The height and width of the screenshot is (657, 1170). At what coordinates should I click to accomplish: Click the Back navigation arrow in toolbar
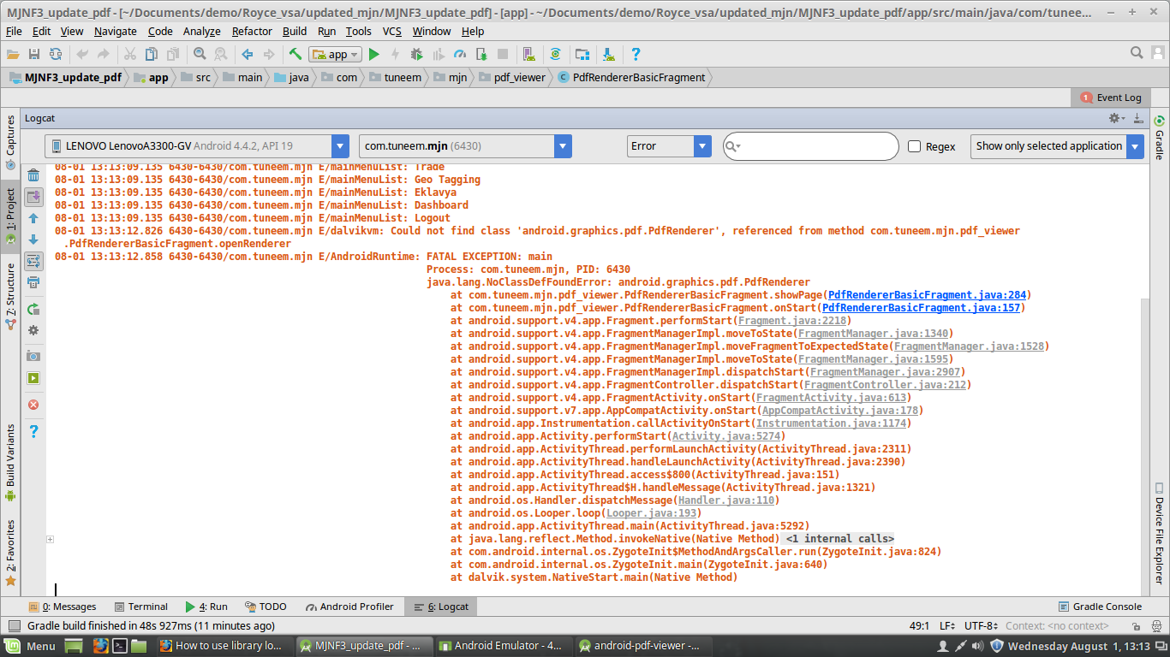click(x=248, y=54)
